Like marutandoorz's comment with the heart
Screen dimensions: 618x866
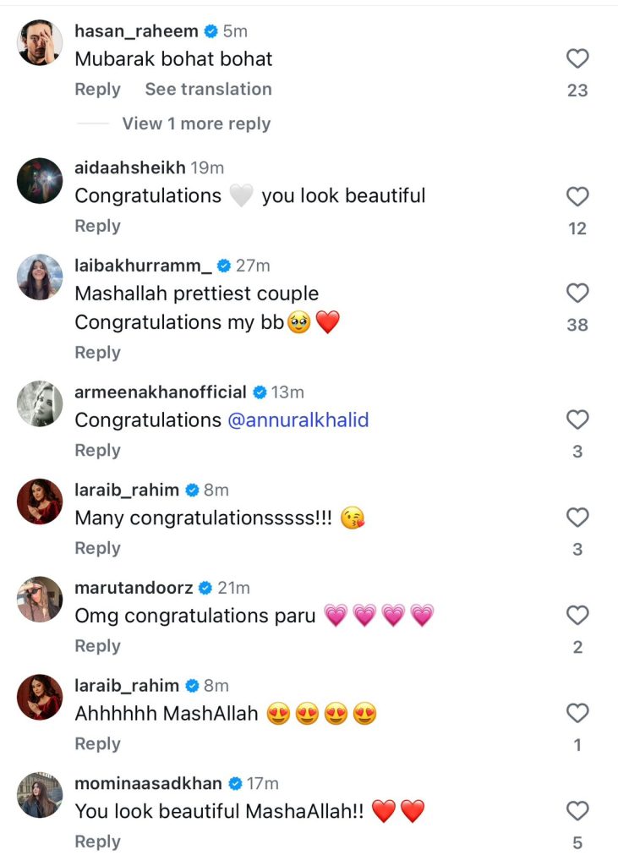tap(577, 615)
